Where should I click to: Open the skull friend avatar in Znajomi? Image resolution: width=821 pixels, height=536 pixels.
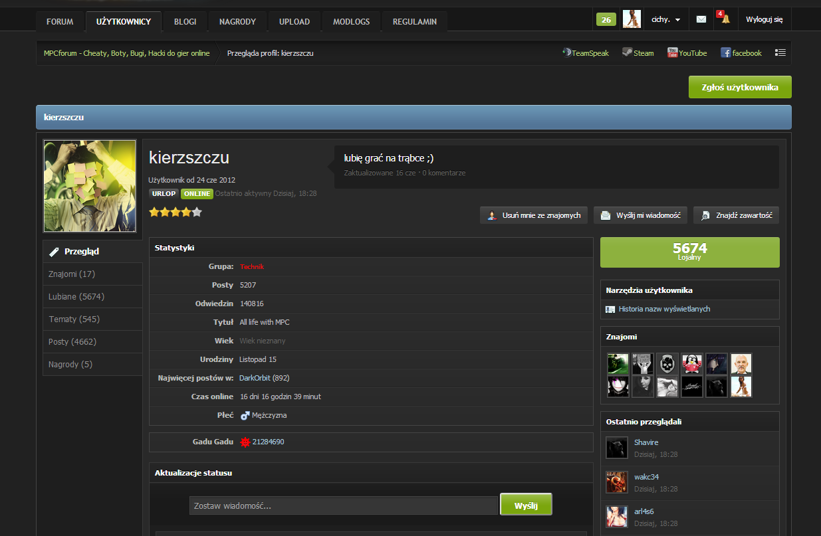point(667,363)
